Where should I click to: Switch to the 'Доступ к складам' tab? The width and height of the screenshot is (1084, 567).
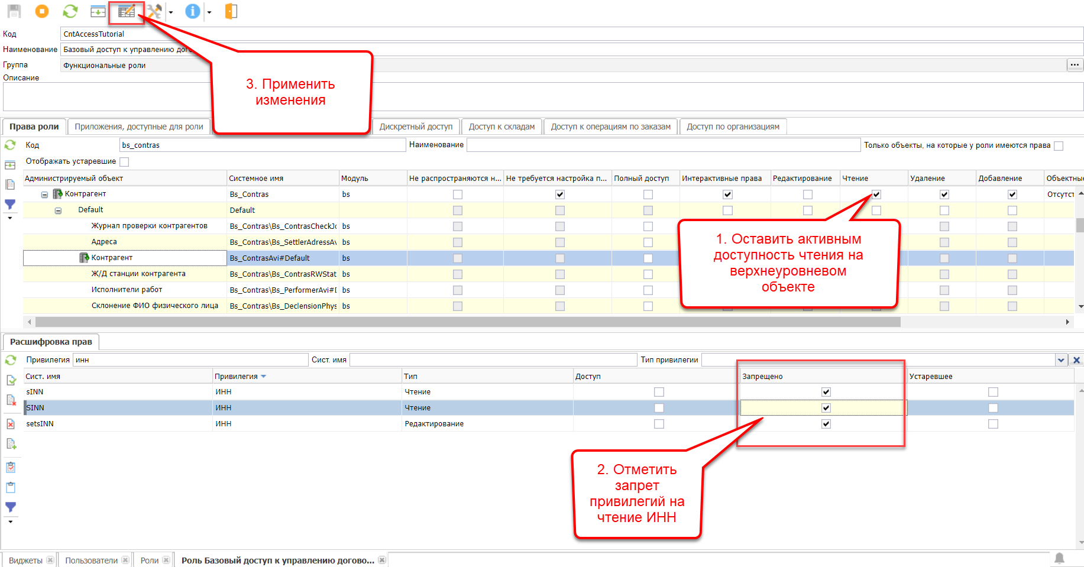501,127
